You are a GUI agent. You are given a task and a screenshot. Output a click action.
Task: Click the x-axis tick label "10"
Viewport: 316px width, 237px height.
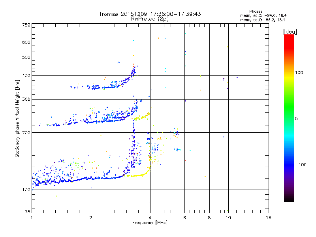(x=228, y=218)
